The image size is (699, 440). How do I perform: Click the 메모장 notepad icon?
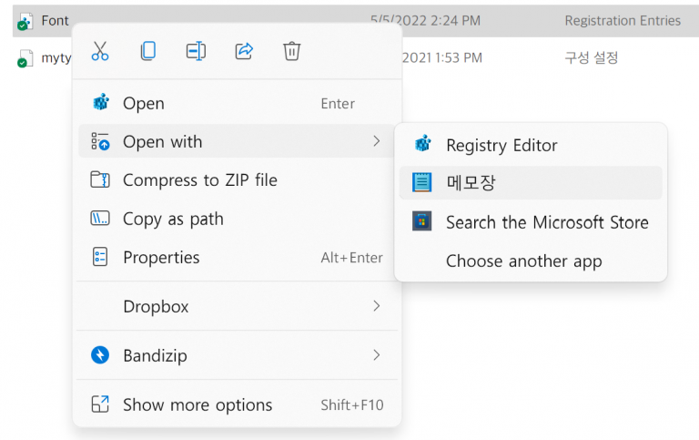421,182
